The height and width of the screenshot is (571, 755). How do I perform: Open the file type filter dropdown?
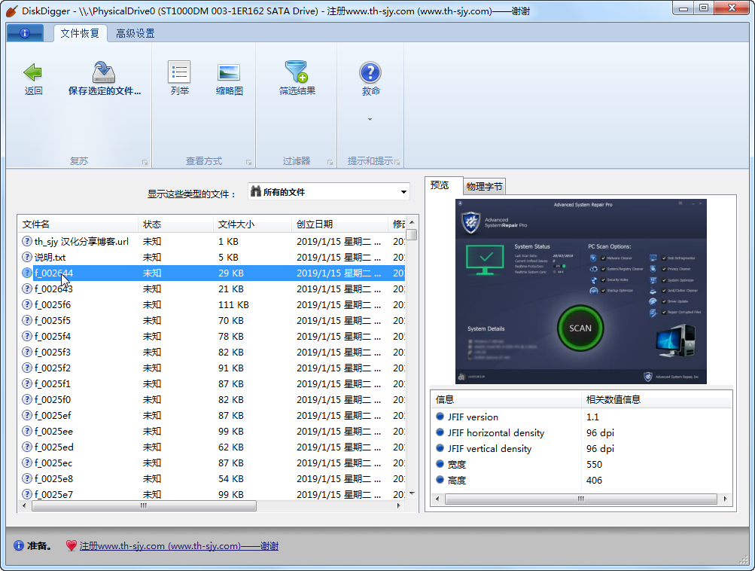(329, 192)
